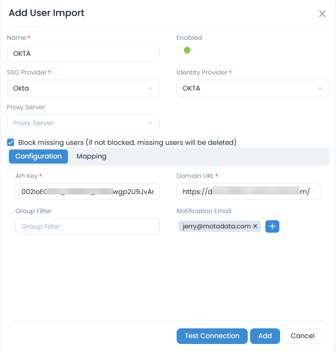
Task: Click Add to save the user import
Action: tap(265, 336)
